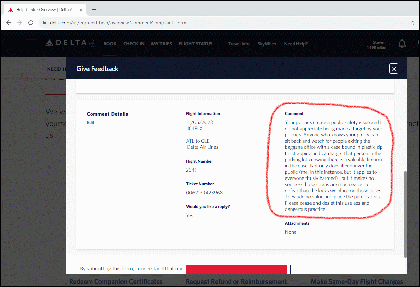Screen dimensions: 420x287
Task: Open the BOOK menu
Action: tap(110, 44)
